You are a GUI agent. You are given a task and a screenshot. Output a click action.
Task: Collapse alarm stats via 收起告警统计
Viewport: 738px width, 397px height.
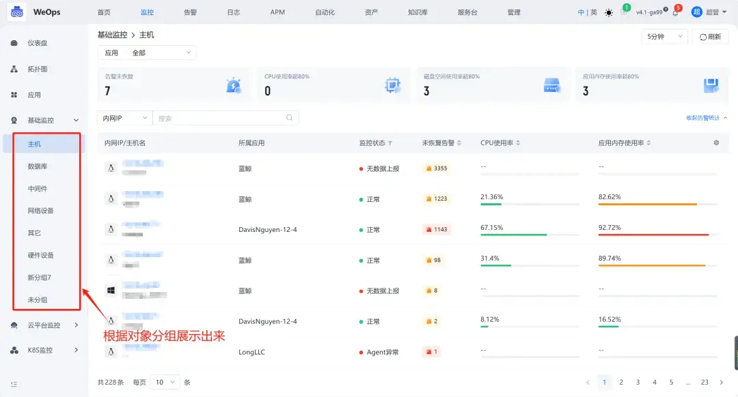[x=707, y=118]
